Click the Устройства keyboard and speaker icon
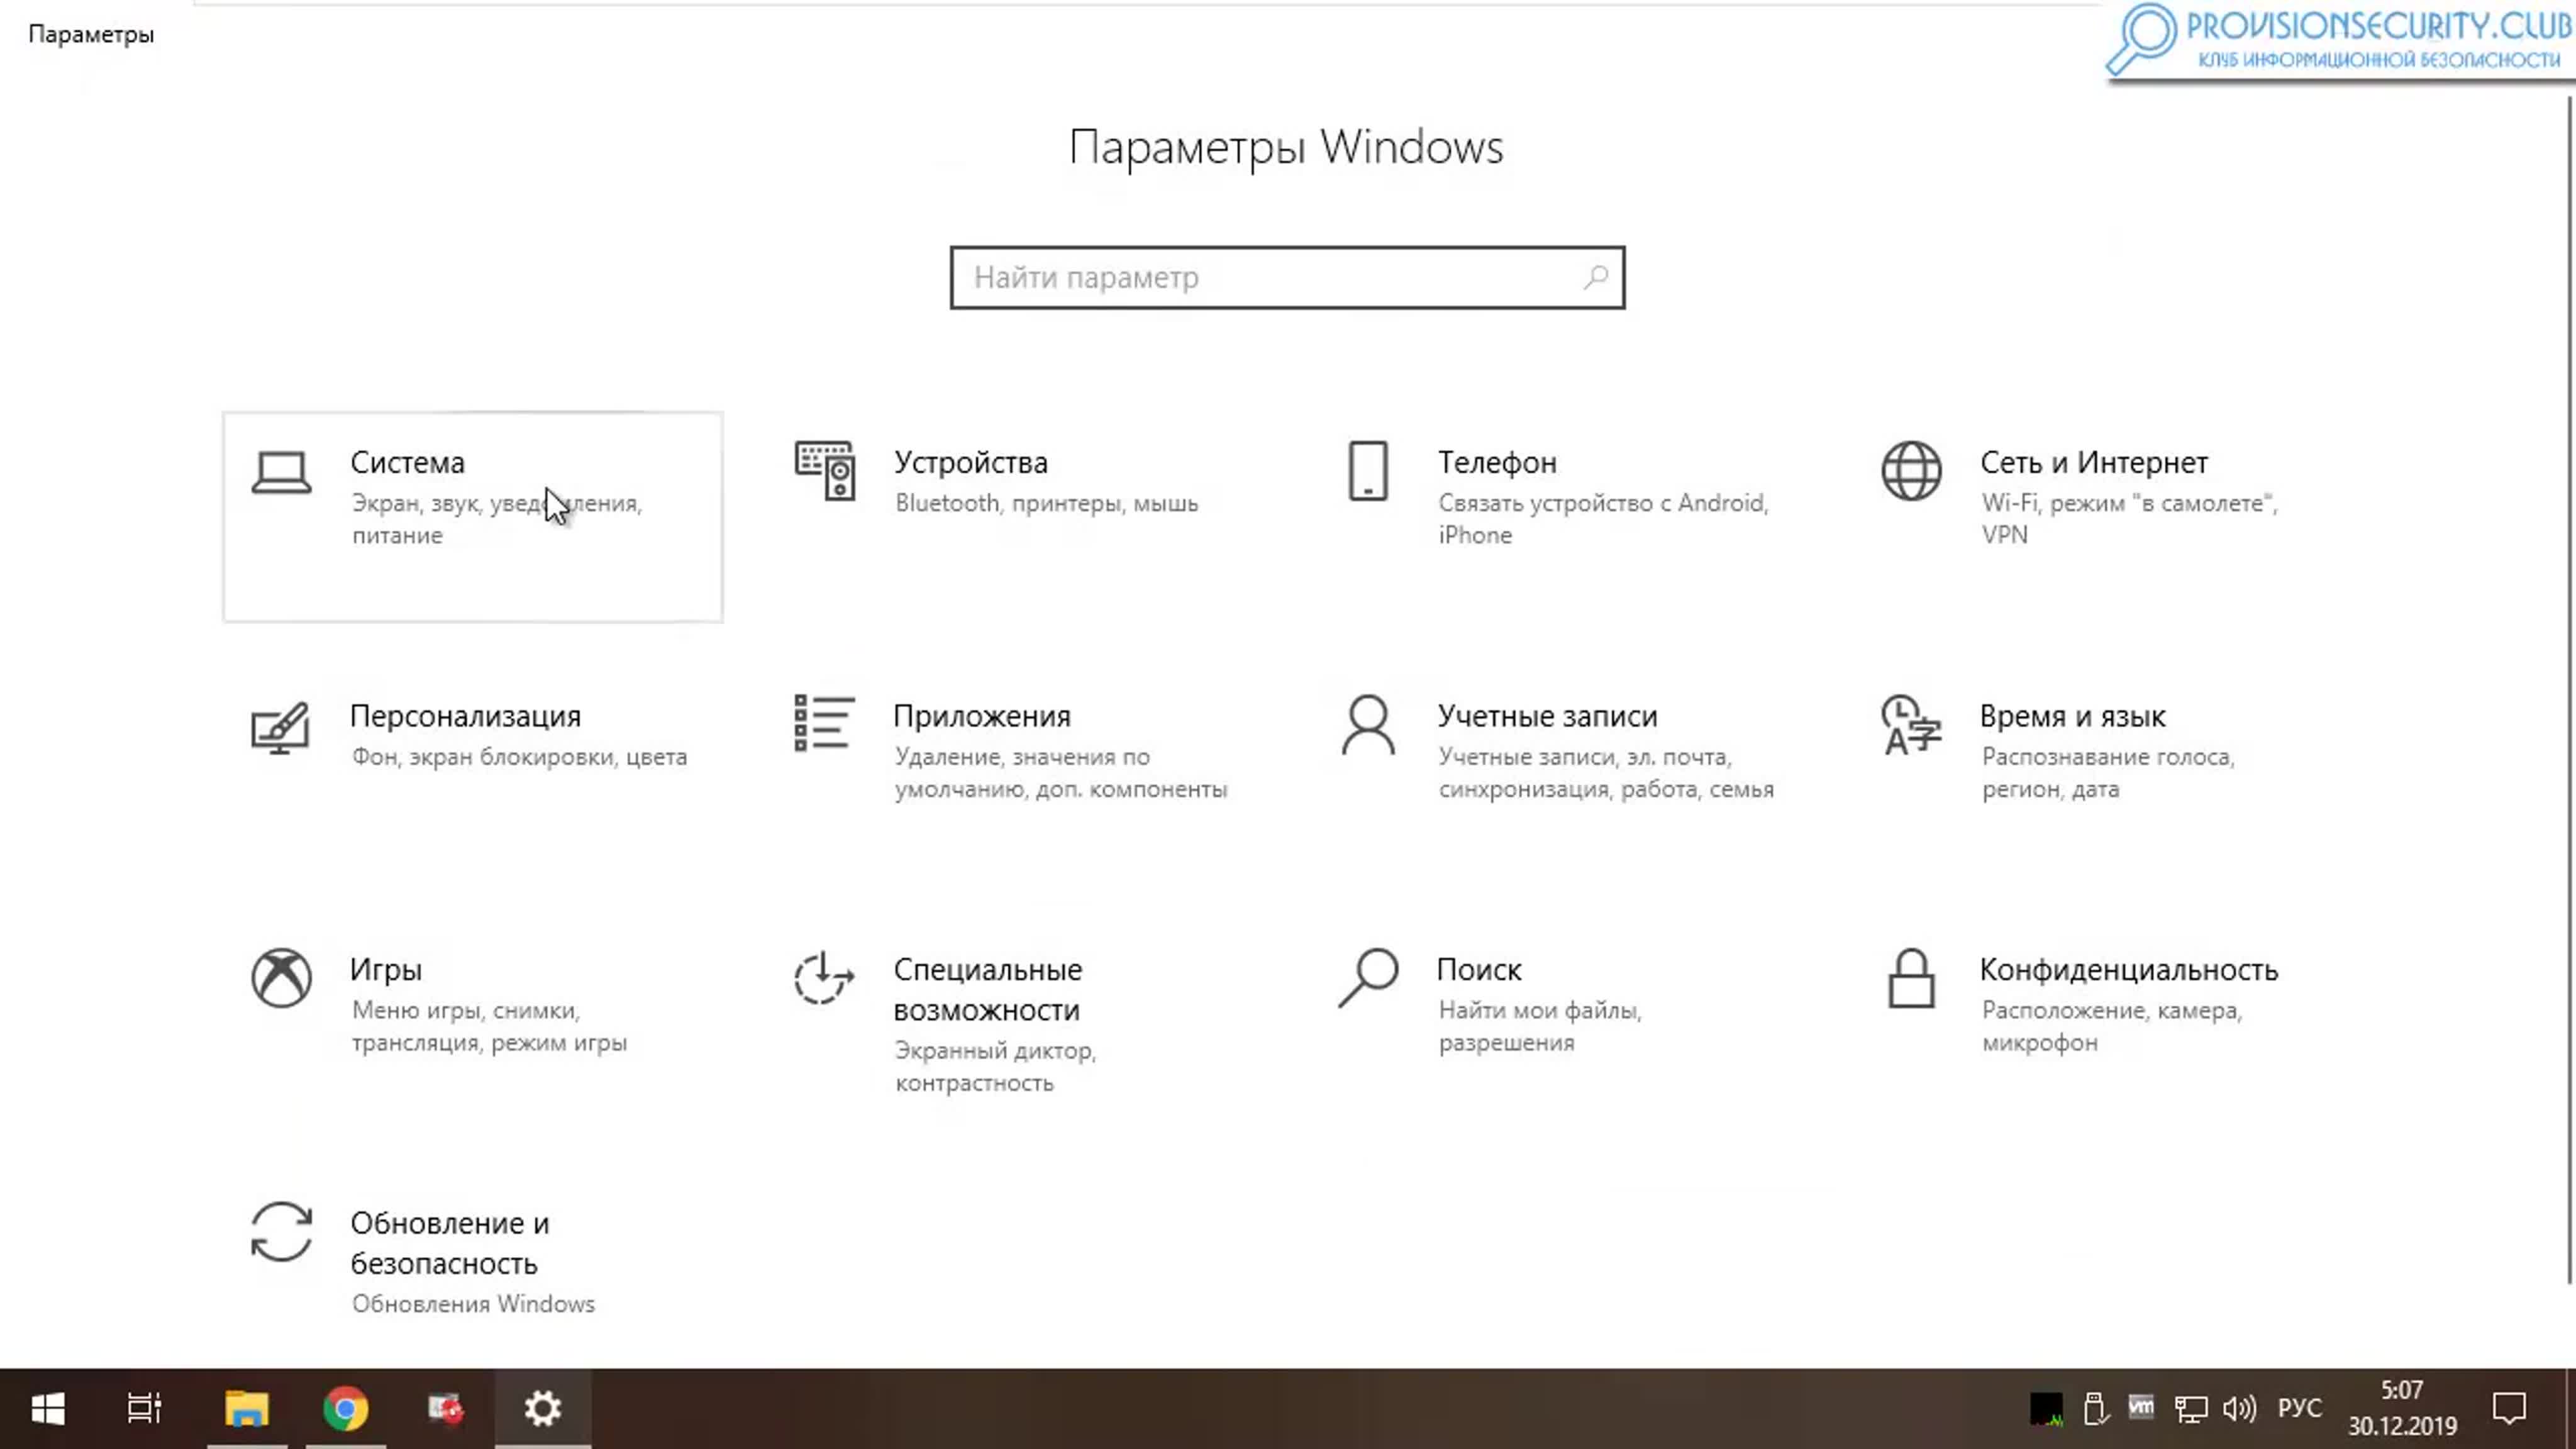Viewport: 2576px width, 1449px height. 825,471
